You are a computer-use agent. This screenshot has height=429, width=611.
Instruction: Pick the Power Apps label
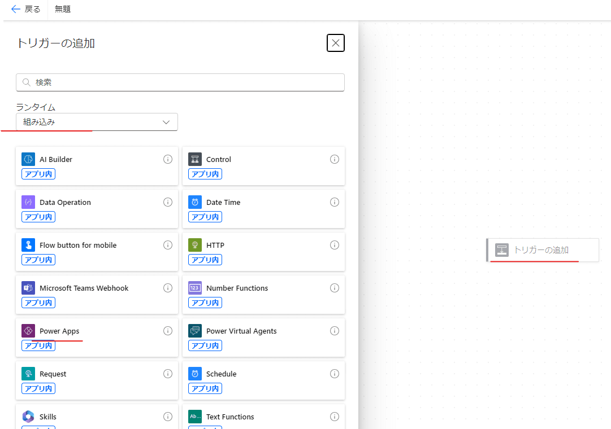[59, 331]
